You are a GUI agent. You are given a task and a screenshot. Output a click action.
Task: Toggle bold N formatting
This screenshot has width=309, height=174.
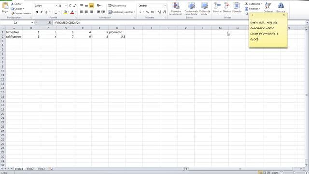(x=37, y=12)
